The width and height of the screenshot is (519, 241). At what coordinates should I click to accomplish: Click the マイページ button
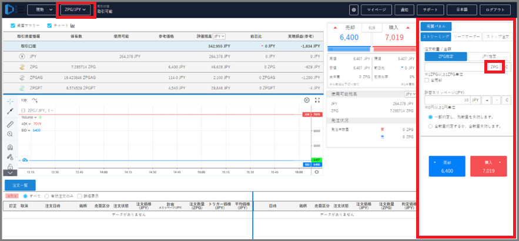click(x=376, y=10)
